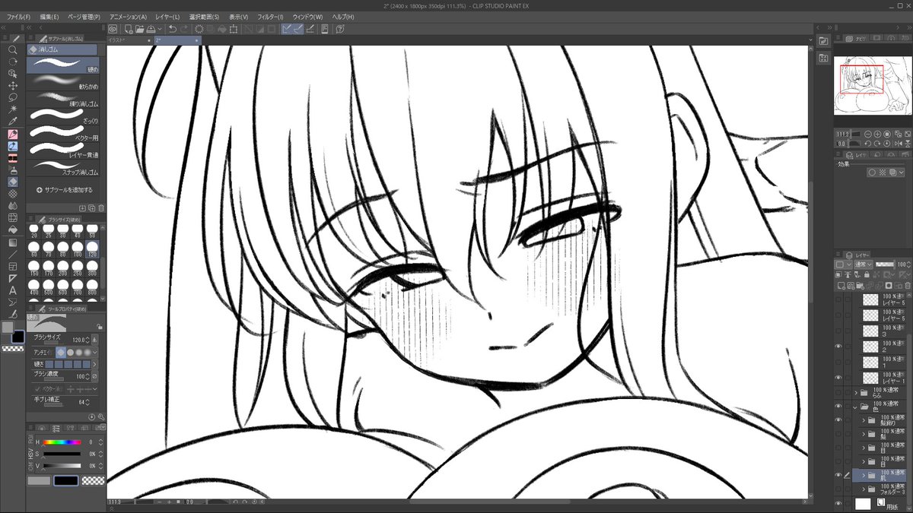
Task: Toggle visibility of the 色 folder
Action: tap(838, 406)
